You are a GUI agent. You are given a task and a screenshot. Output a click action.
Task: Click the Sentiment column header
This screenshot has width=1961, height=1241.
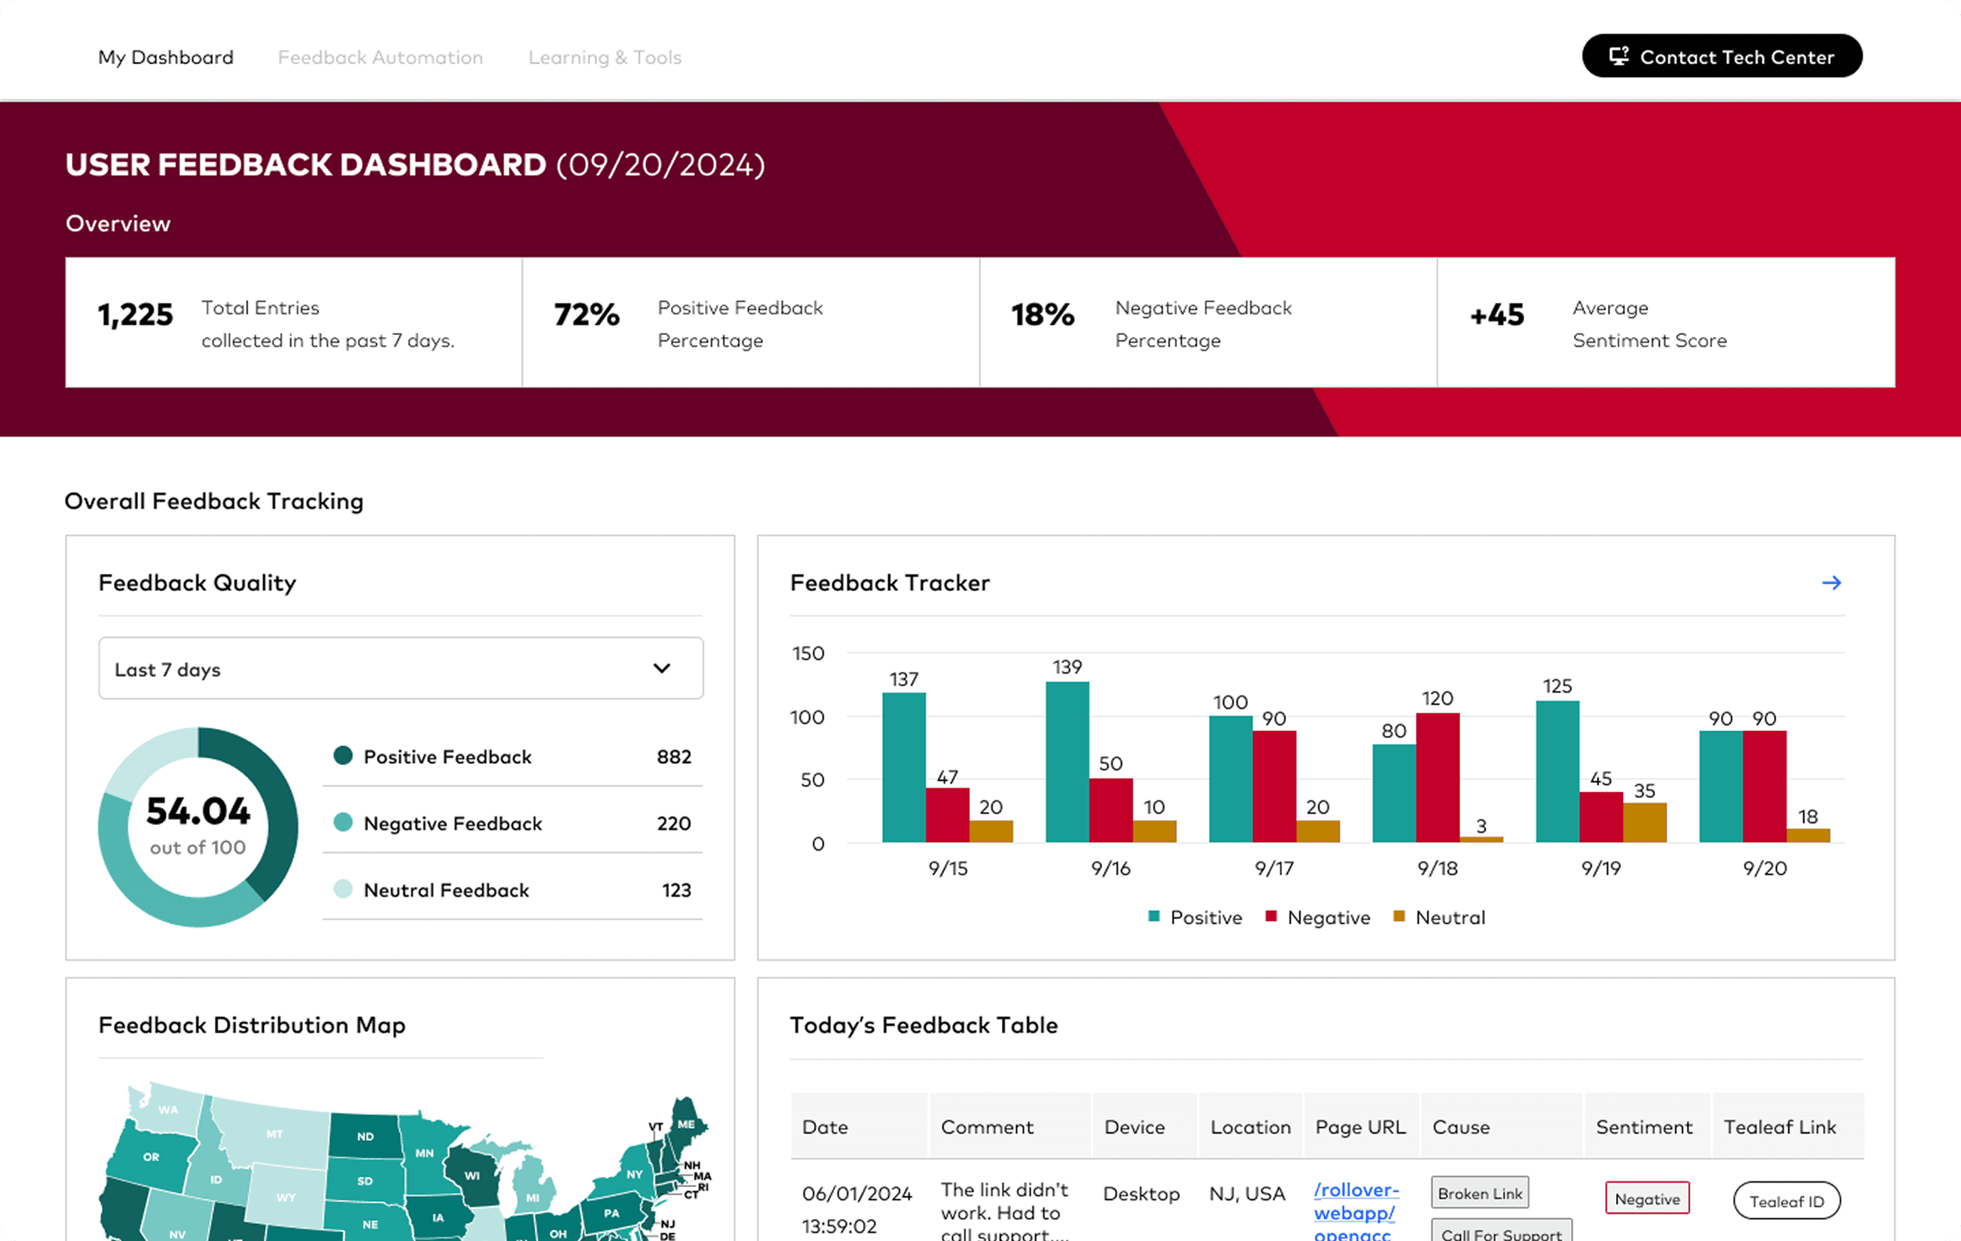[1646, 1127]
